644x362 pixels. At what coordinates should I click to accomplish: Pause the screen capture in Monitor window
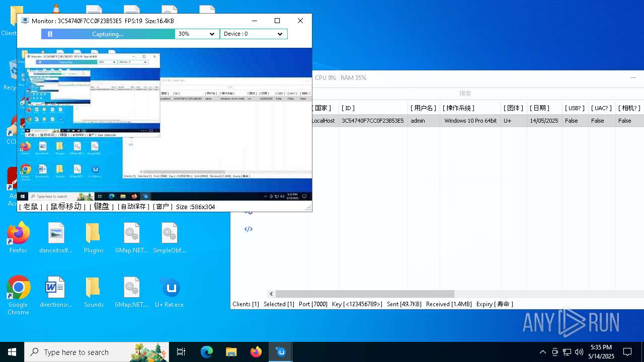pyautogui.click(x=50, y=34)
